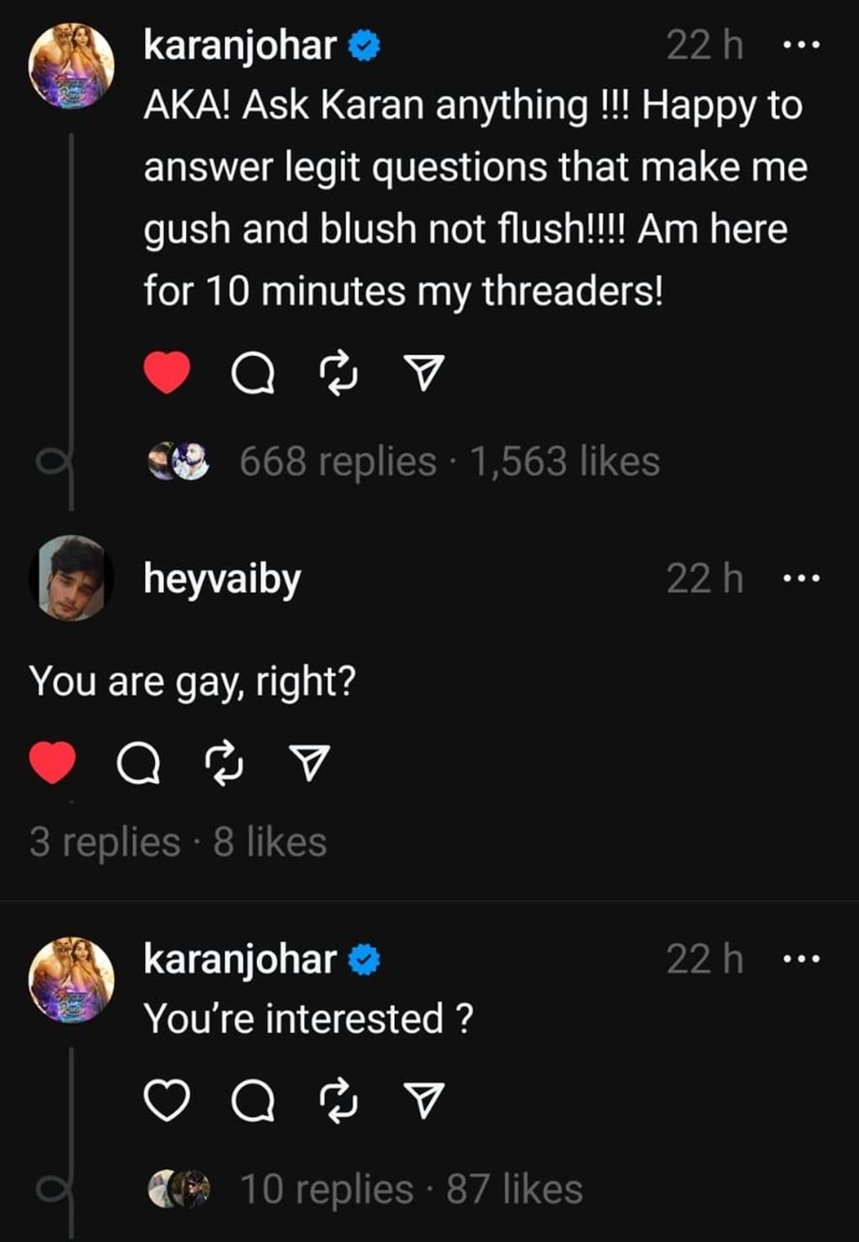Open more options for "You're interested ?" reply
This screenshot has height=1242, width=859.
coord(802,959)
